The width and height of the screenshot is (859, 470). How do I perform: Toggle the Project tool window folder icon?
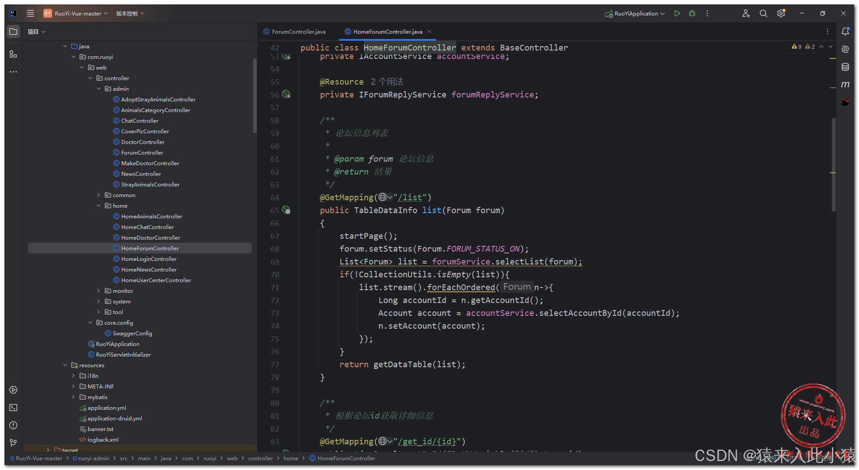coord(13,31)
